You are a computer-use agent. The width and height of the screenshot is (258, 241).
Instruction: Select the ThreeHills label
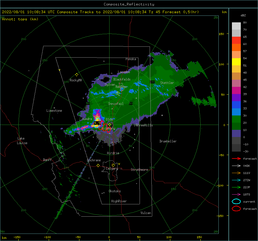pos(144,125)
